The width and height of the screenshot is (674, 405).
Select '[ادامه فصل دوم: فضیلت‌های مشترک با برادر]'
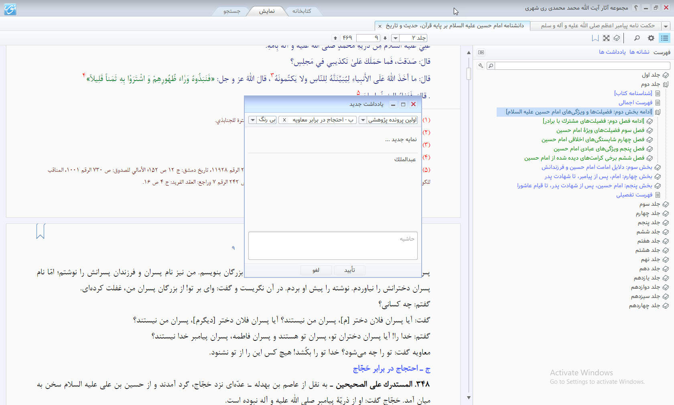pyautogui.click(x=594, y=121)
